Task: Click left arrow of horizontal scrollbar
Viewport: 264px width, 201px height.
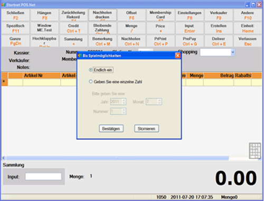Action: click(x=3, y=158)
